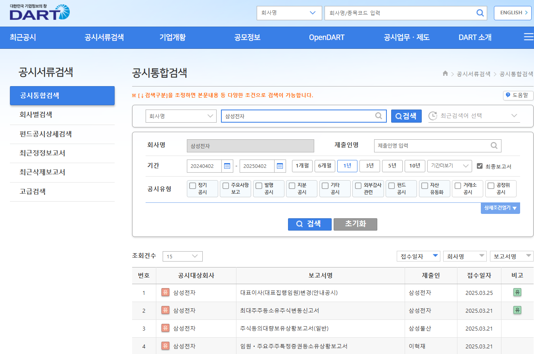Open the search type 회사명 dropdown in search box
The height and width of the screenshot is (354, 534).
181,116
